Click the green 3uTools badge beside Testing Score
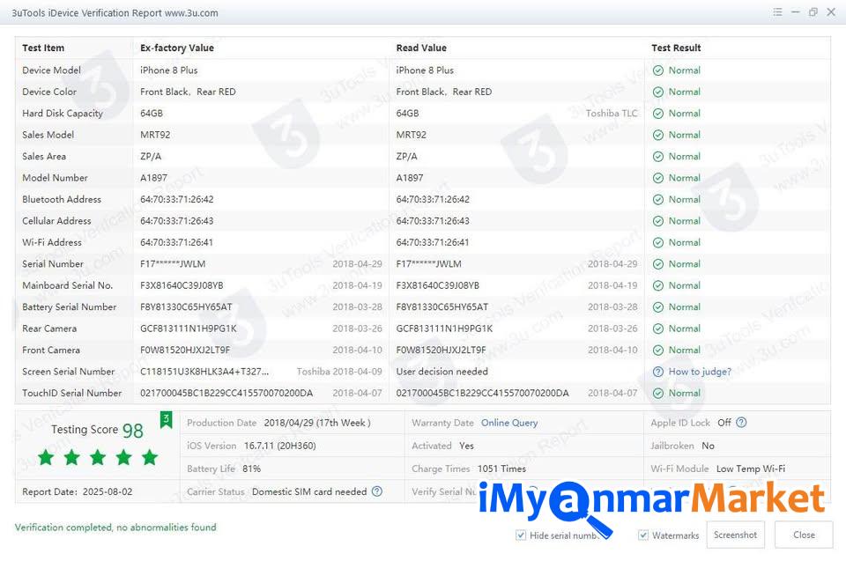Image resolution: width=846 pixels, height=561 pixels. click(167, 420)
